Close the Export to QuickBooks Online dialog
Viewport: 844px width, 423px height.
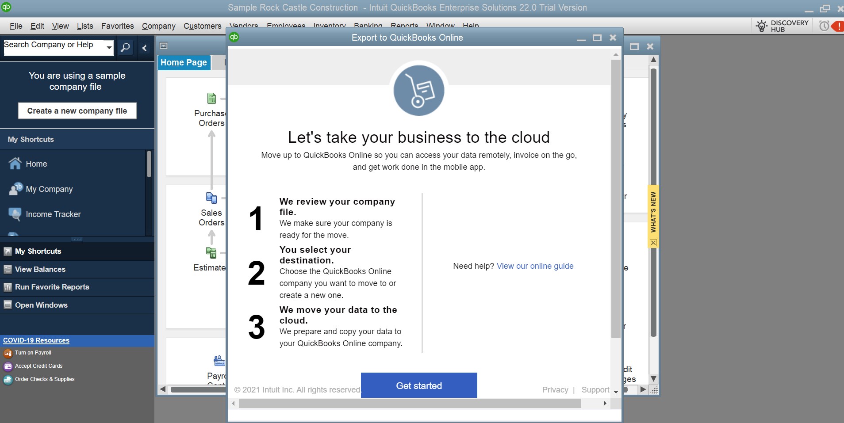coord(613,38)
